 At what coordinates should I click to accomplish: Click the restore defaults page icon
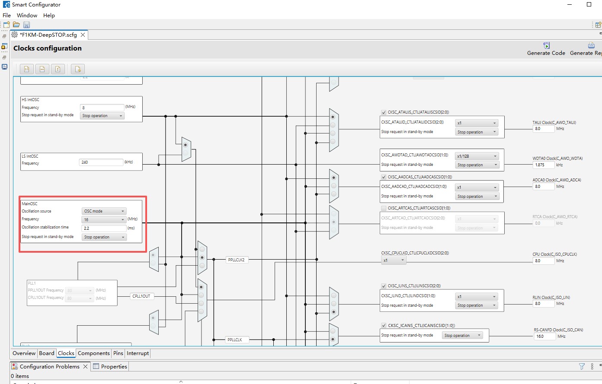pos(78,69)
